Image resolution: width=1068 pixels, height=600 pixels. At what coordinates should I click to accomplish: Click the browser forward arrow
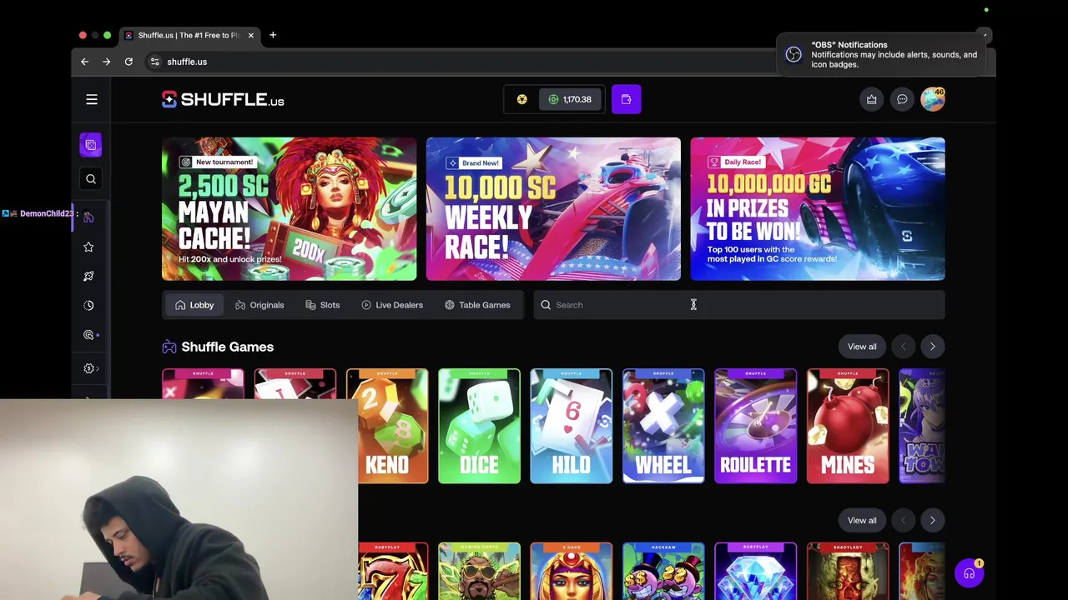tap(106, 62)
